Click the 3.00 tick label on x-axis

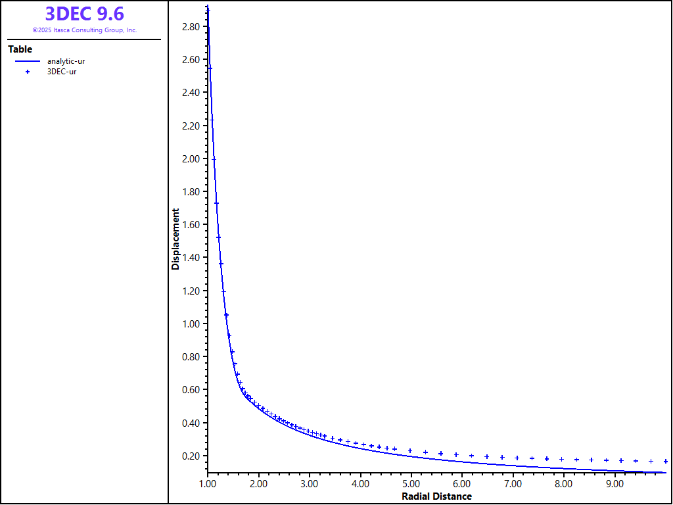tap(310, 483)
